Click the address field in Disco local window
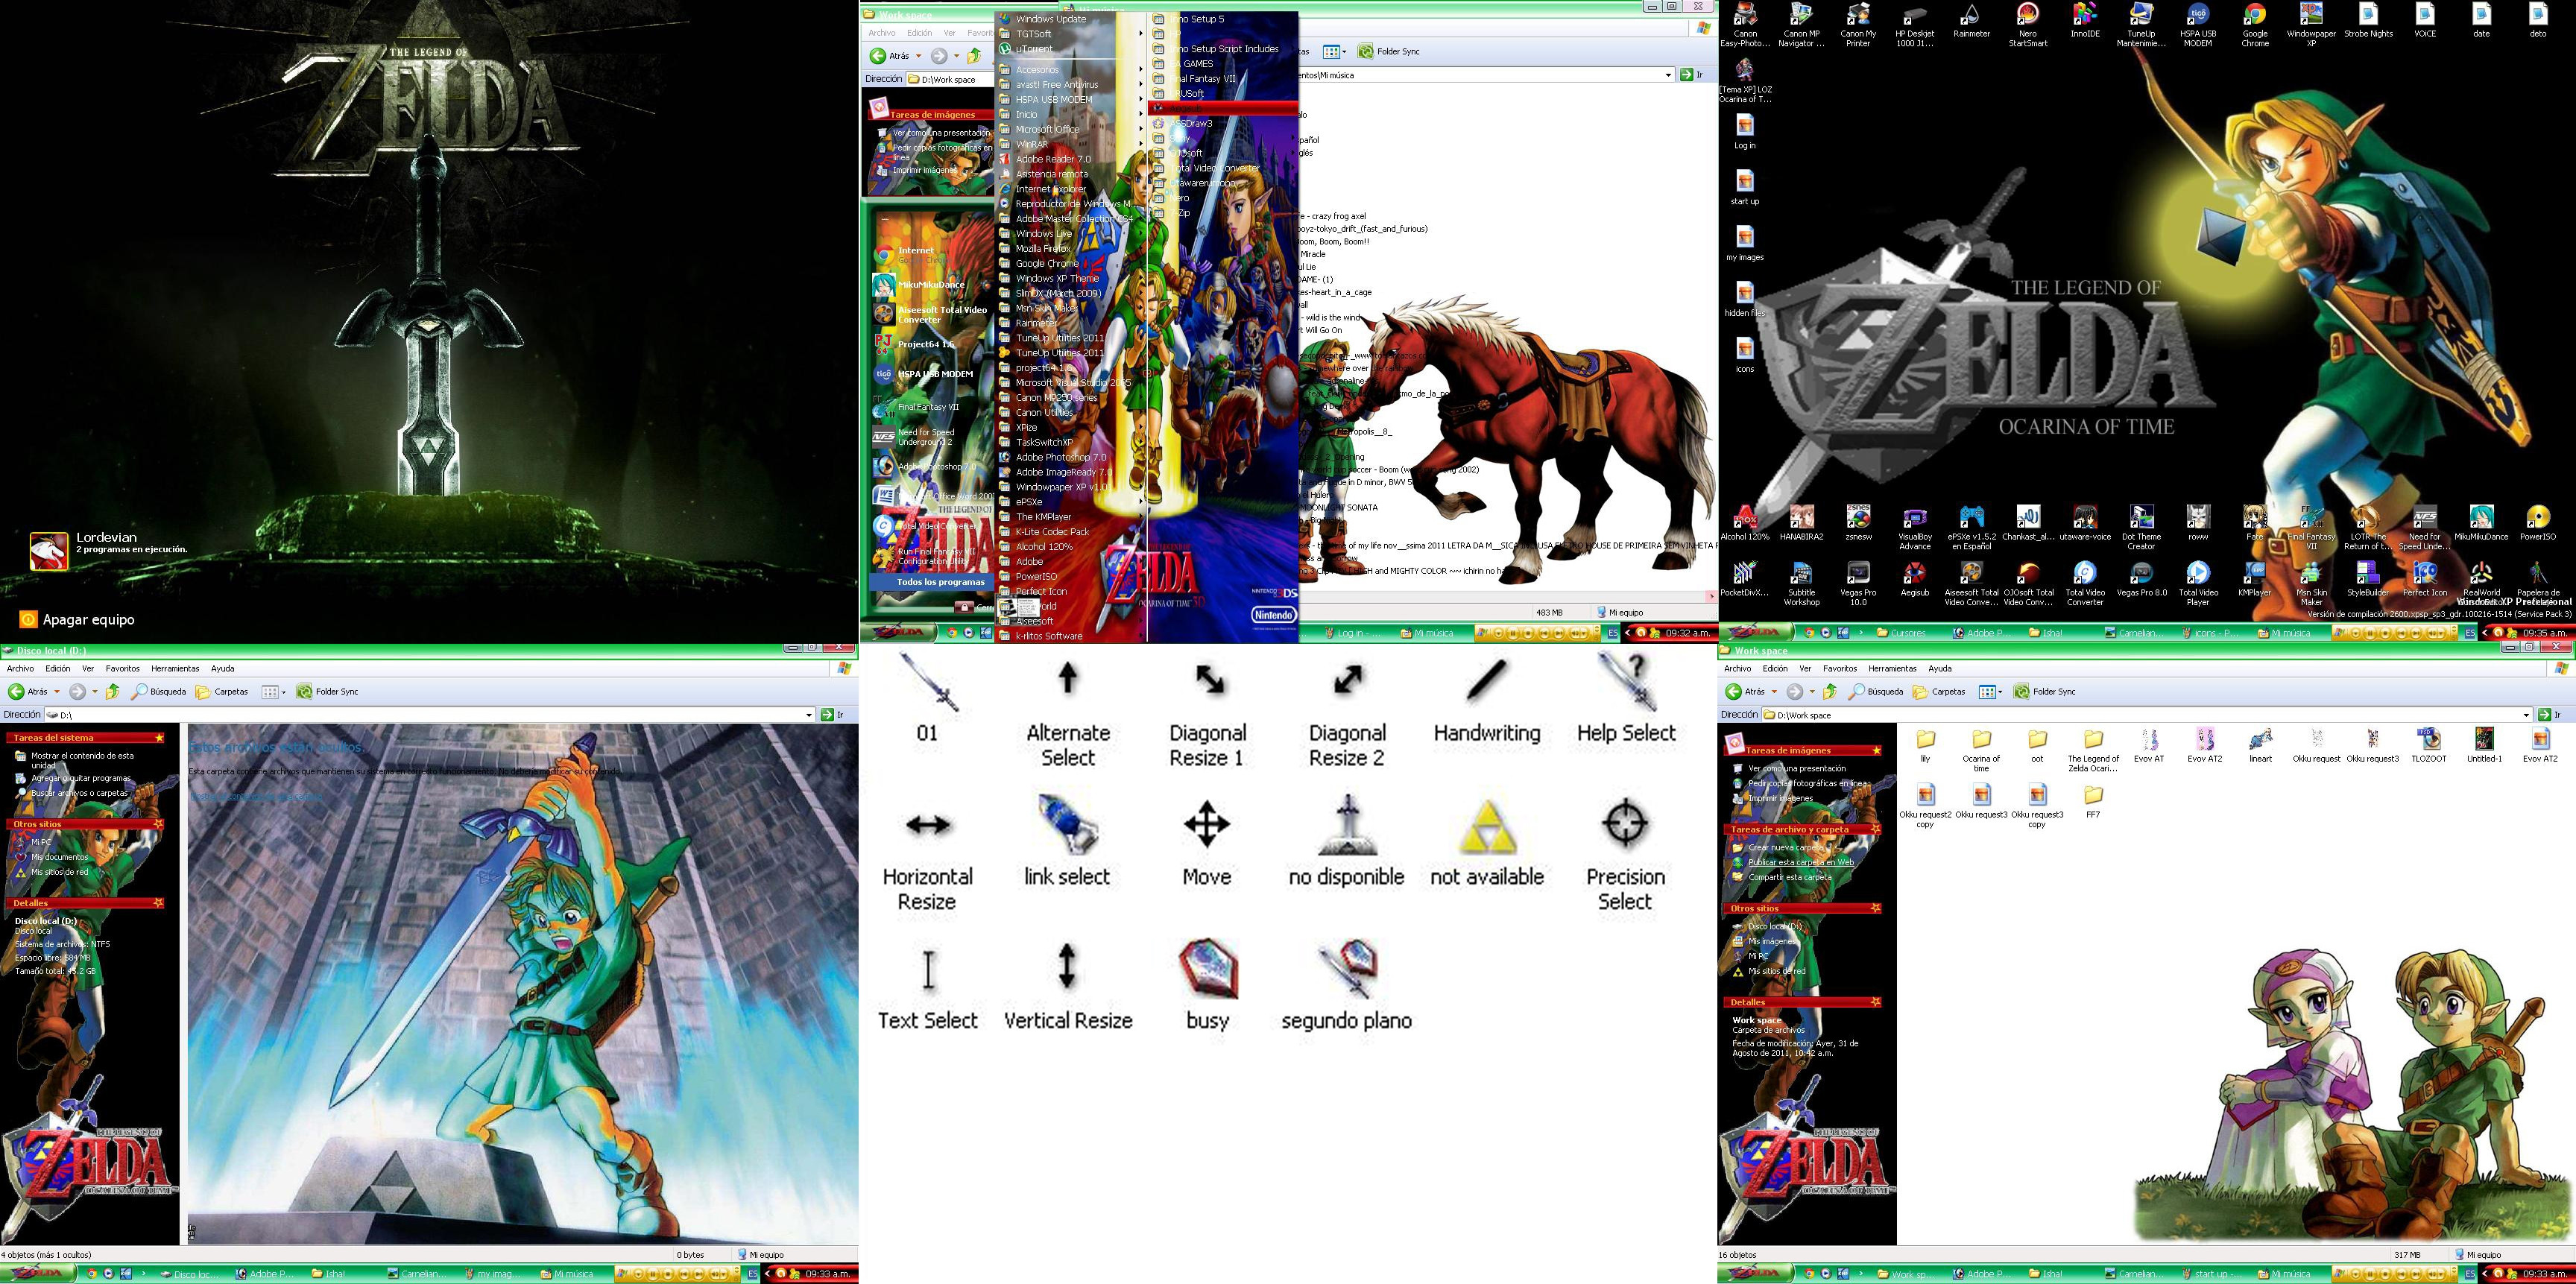The image size is (2576, 1284). tap(430, 715)
